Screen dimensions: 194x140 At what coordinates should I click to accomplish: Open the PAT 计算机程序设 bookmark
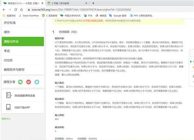tap(141, 15)
